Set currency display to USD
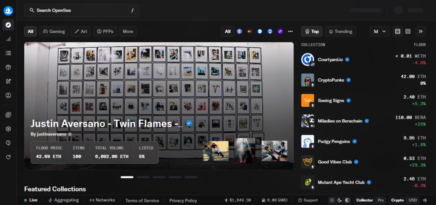This screenshot has width=436, height=205. point(413,200)
